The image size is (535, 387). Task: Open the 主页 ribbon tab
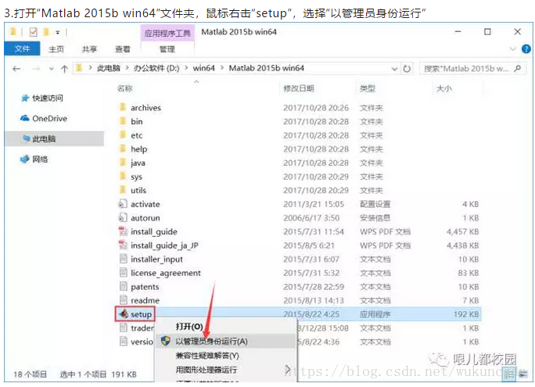[x=56, y=49]
